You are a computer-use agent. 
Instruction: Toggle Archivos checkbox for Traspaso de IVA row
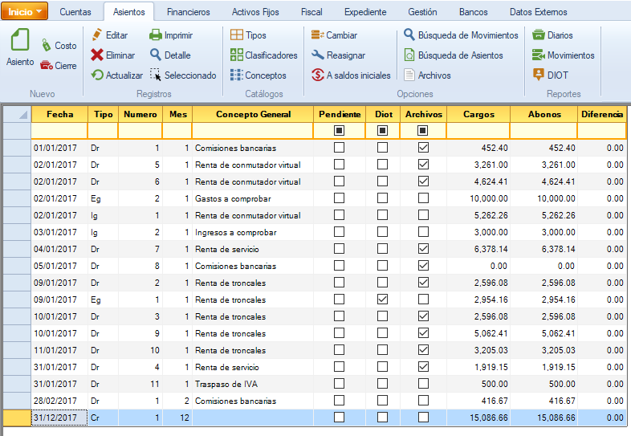pyautogui.click(x=423, y=384)
